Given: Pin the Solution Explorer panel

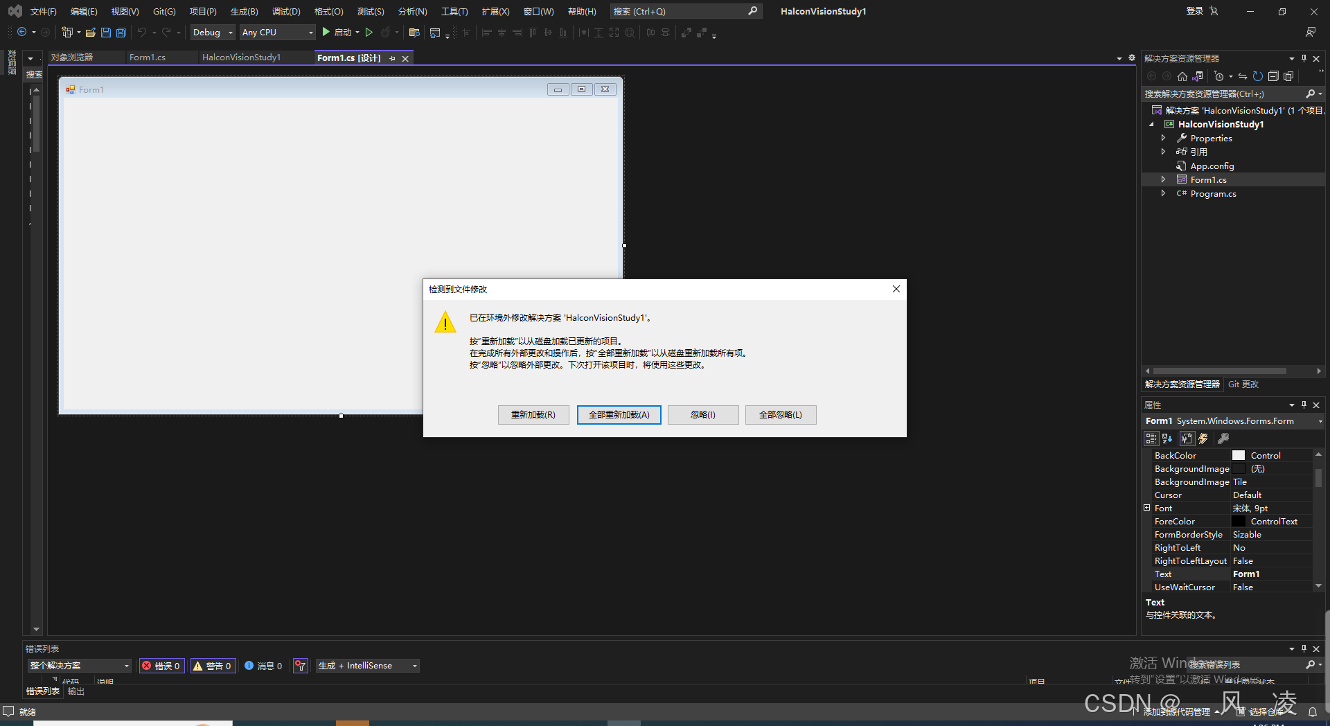Looking at the screenshot, I should point(1304,58).
